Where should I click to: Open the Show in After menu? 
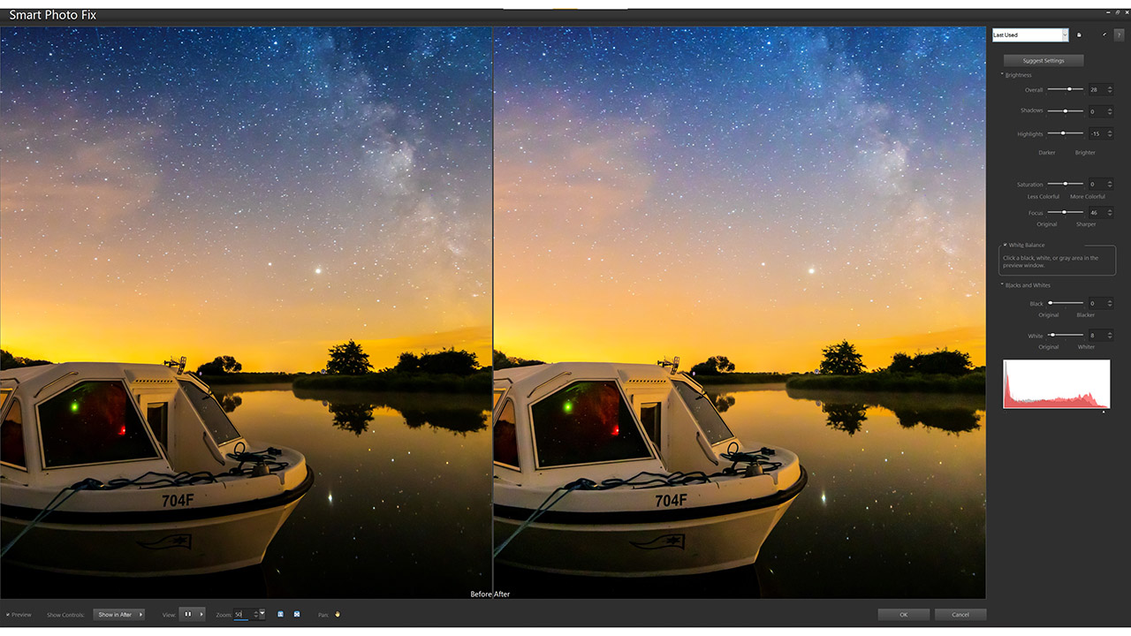coord(118,614)
